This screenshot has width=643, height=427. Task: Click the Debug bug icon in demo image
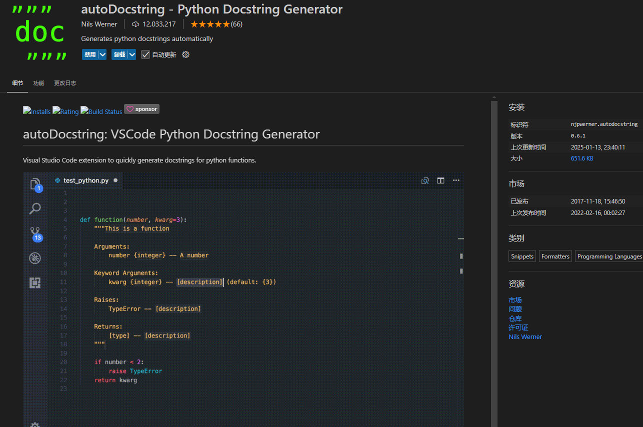click(x=35, y=258)
